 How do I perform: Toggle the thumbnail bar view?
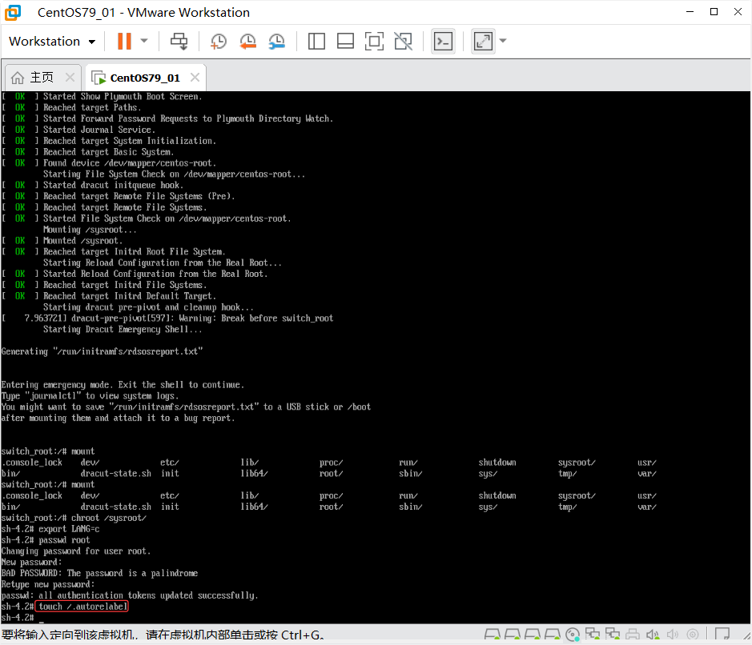coord(345,41)
